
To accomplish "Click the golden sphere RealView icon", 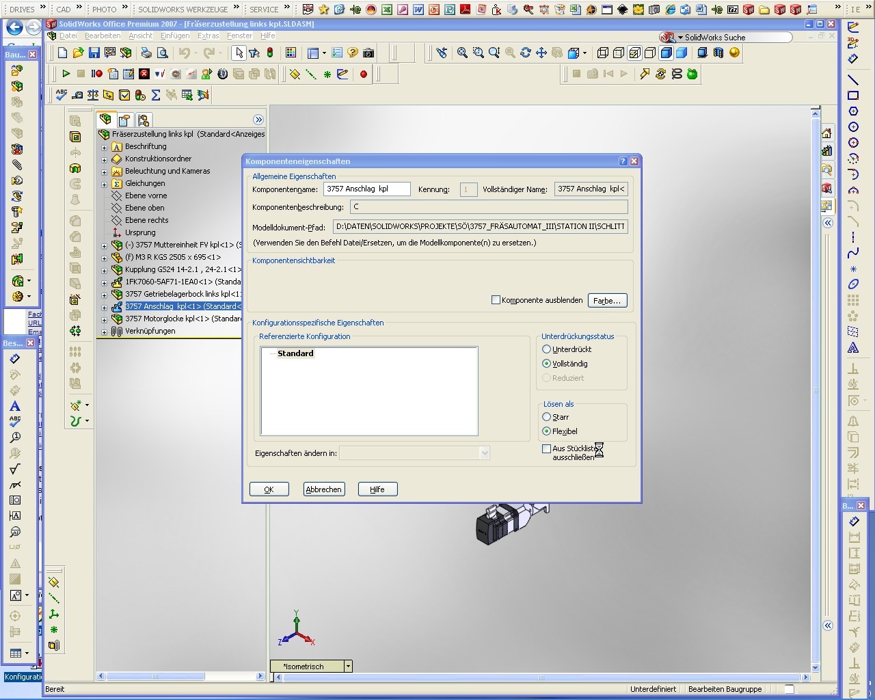I will click(x=734, y=53).
